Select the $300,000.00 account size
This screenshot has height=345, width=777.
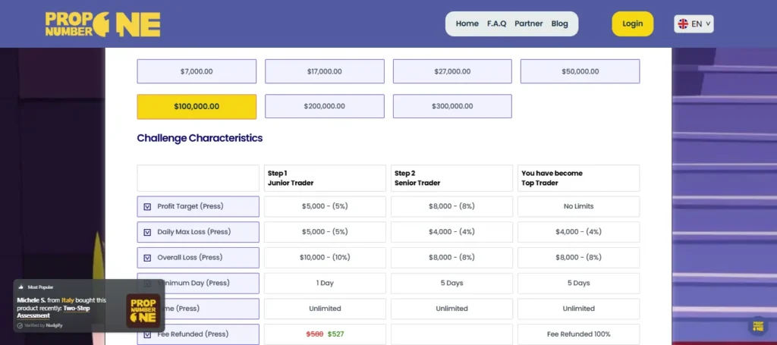point(452,106)
